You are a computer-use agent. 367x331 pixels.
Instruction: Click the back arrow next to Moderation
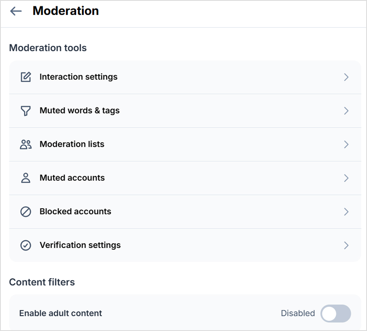16,11
